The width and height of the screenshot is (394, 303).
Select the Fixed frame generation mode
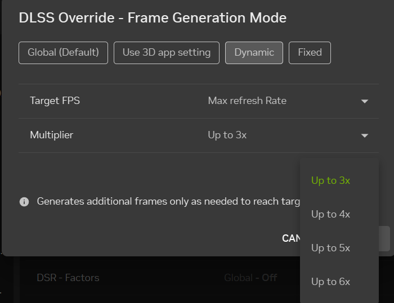click(310, 53)
